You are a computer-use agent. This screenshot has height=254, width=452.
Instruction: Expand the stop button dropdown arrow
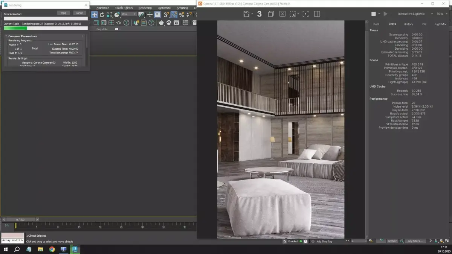379,14
